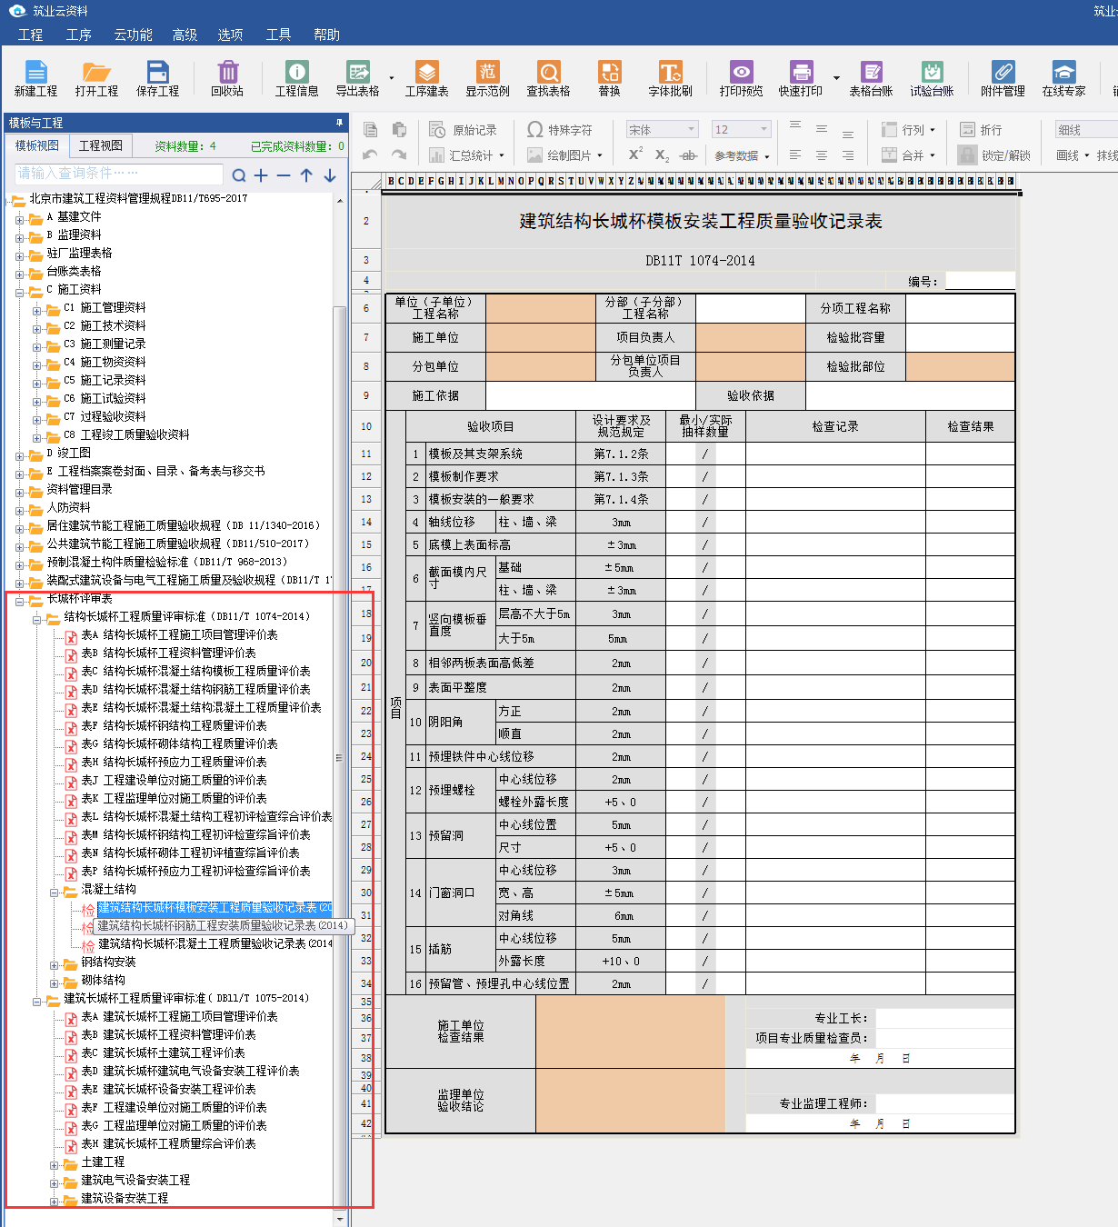The height and width of the screenshot is (1227, 1118).
Task: Click the search magnifier in the template panel
Action: coord(239,175)
